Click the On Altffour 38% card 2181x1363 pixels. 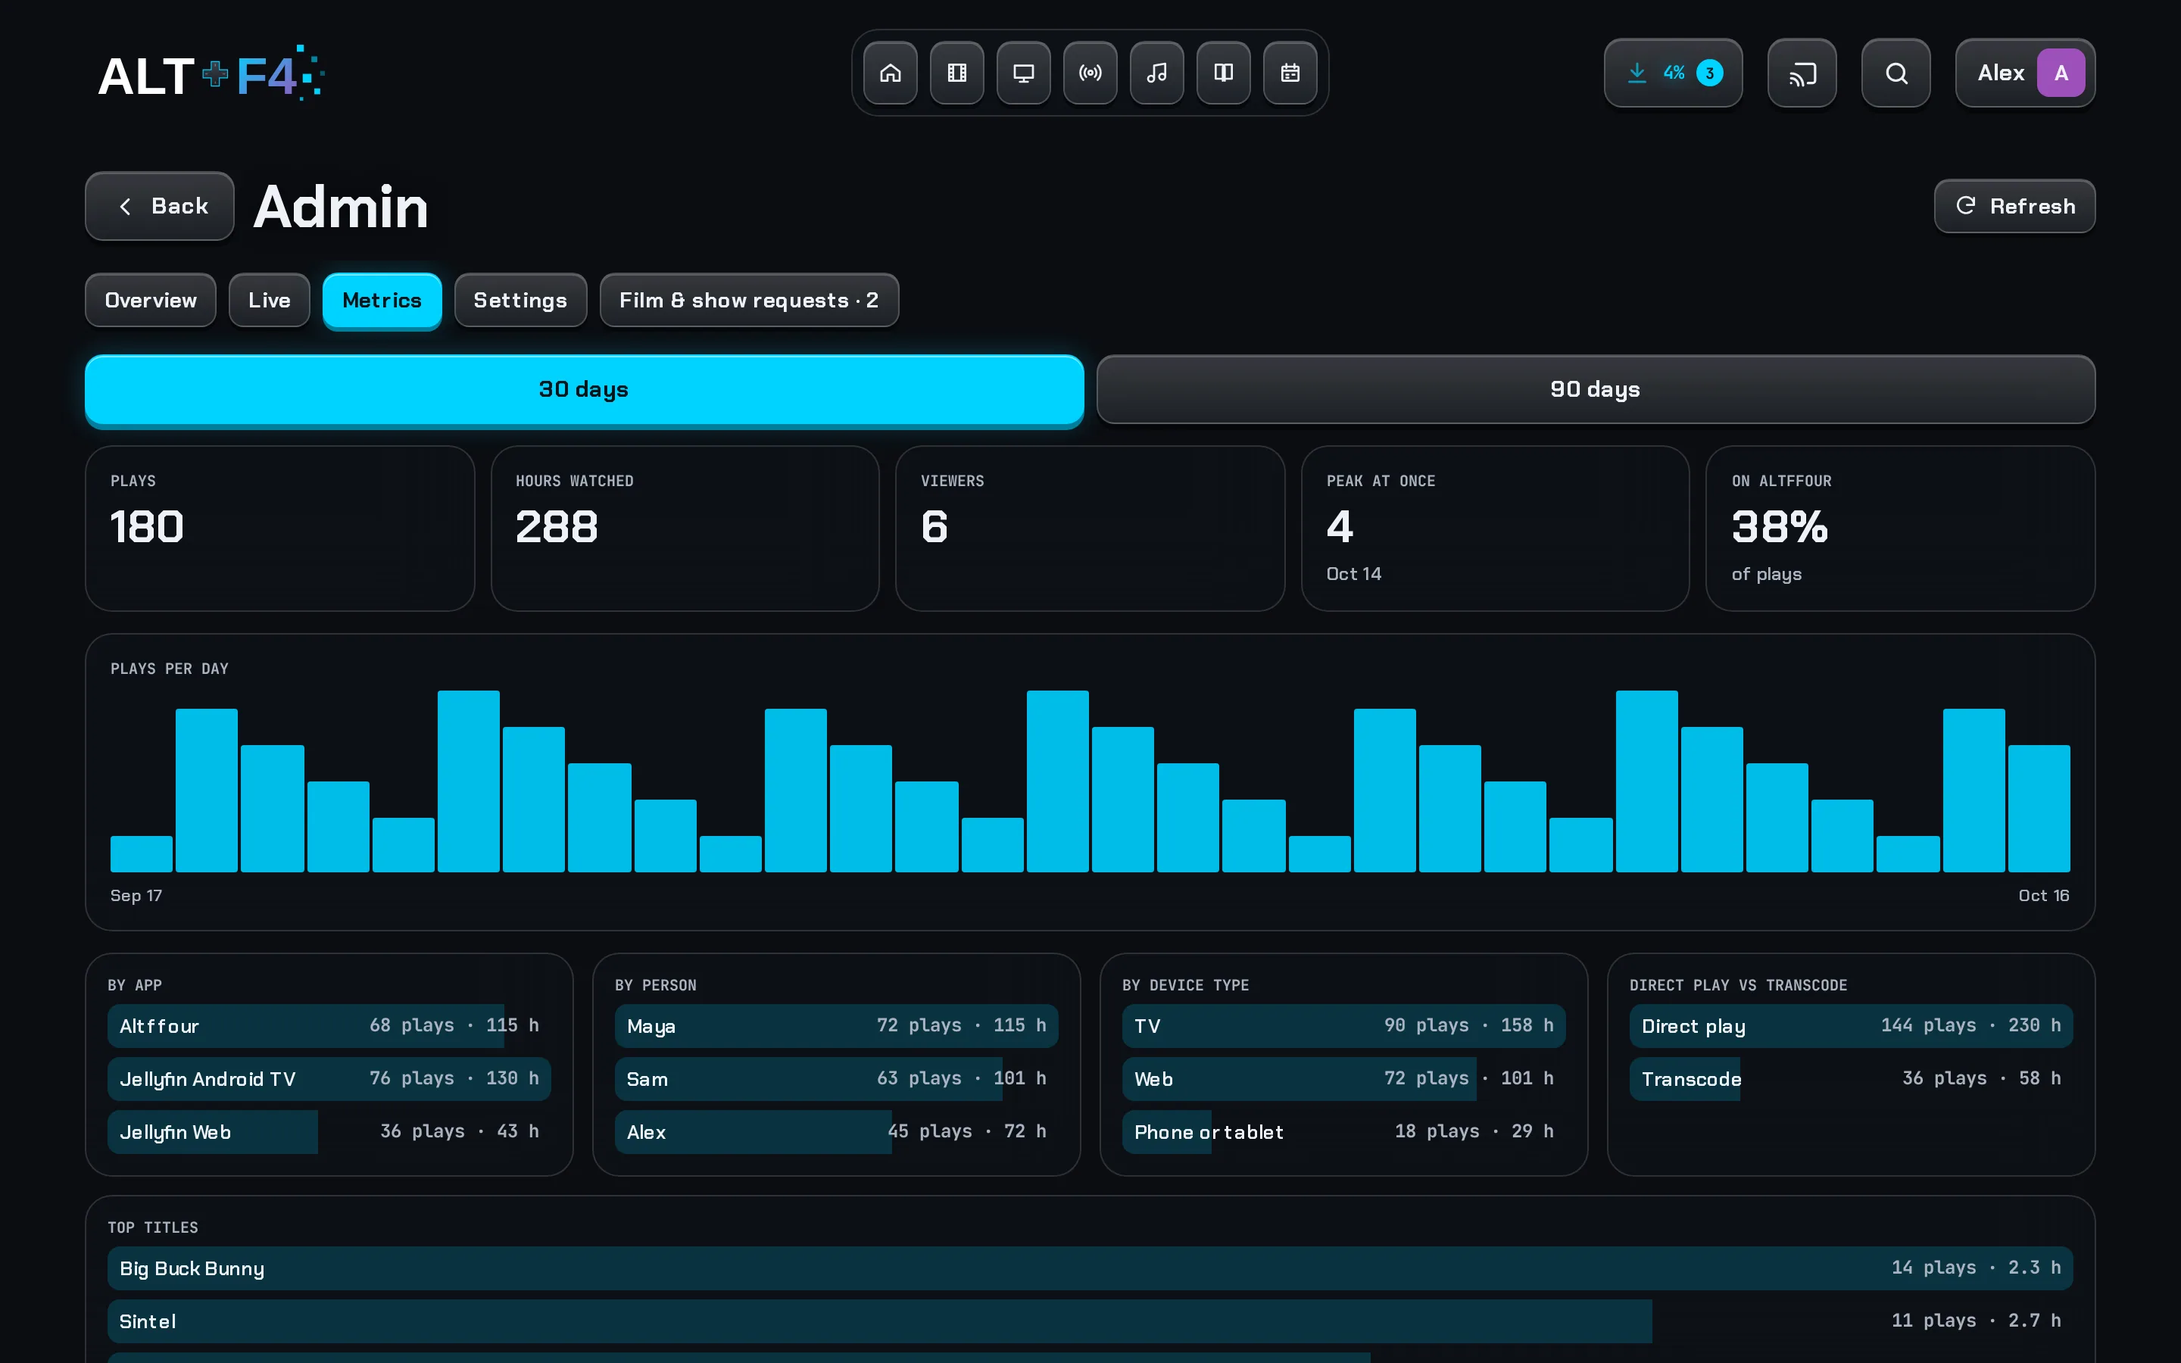coord(1900,529)
